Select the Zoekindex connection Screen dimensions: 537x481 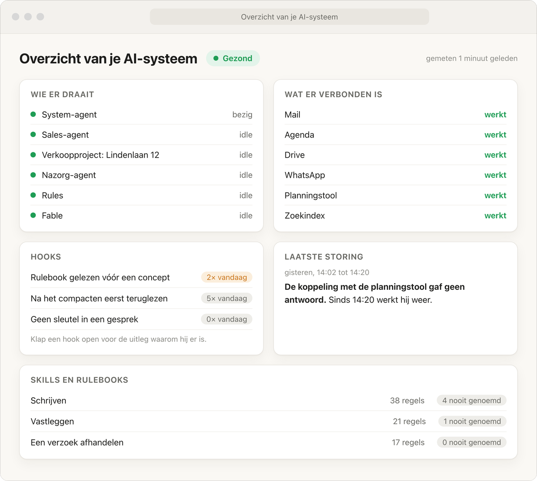click(396, 215)
